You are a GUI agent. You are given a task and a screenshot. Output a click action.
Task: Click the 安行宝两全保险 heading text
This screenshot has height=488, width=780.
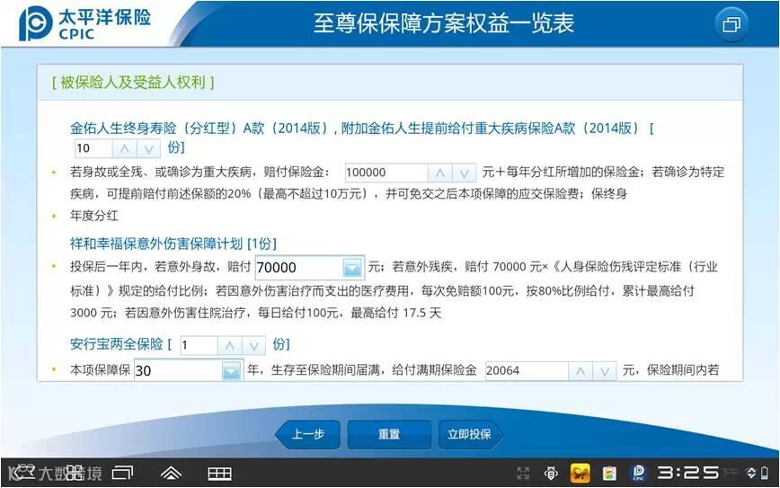point(117,344)
